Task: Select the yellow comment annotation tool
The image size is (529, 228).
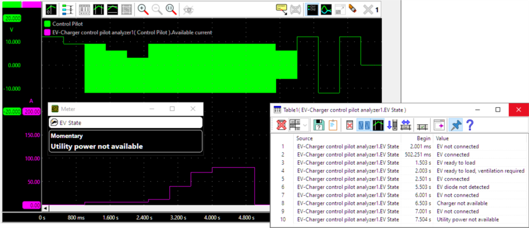Action: coord(282,9)
